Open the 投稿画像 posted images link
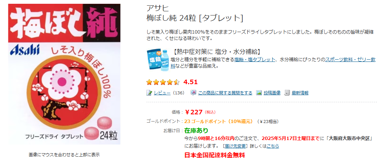 (272, 93)
